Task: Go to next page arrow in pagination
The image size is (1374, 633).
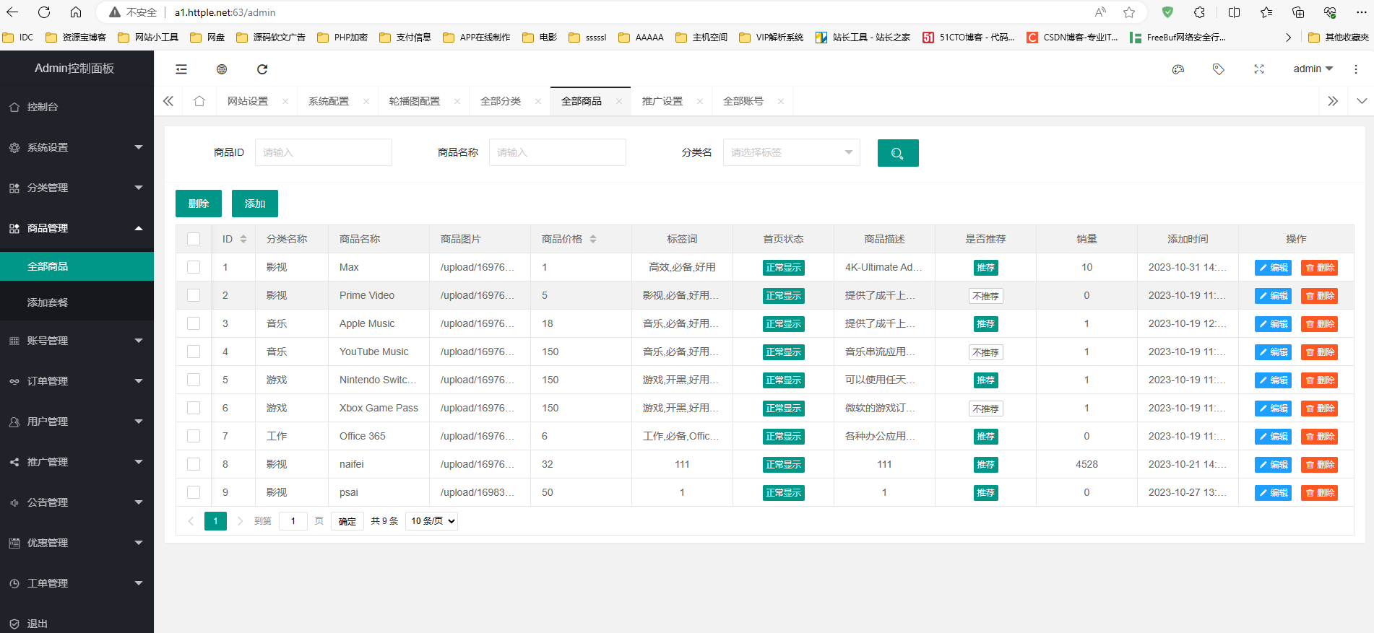Action: 240,521
